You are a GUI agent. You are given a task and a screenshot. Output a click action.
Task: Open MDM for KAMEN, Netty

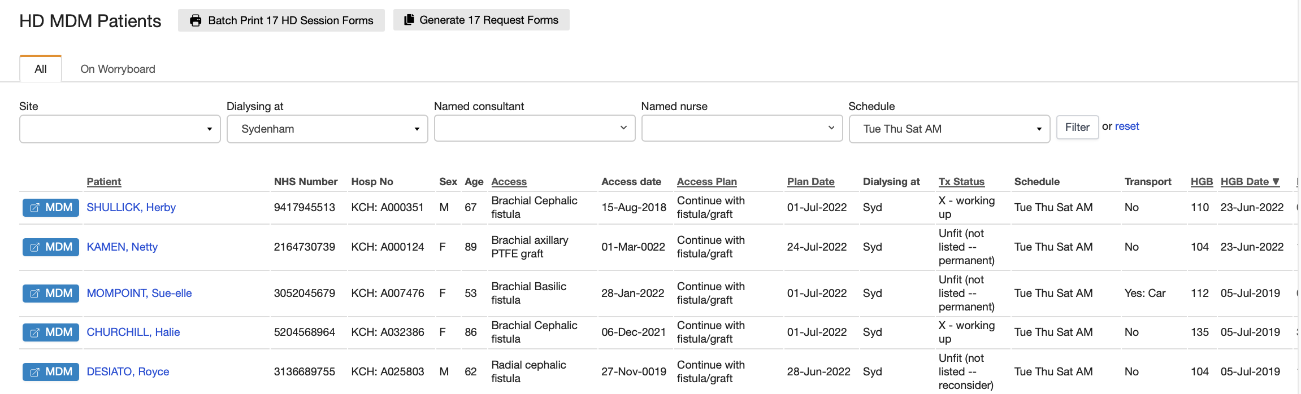click(x=51, y=247)
